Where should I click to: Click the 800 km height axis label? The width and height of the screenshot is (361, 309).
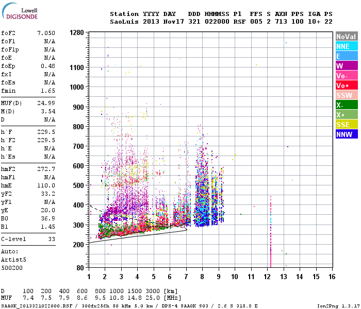tap(78, 127)
